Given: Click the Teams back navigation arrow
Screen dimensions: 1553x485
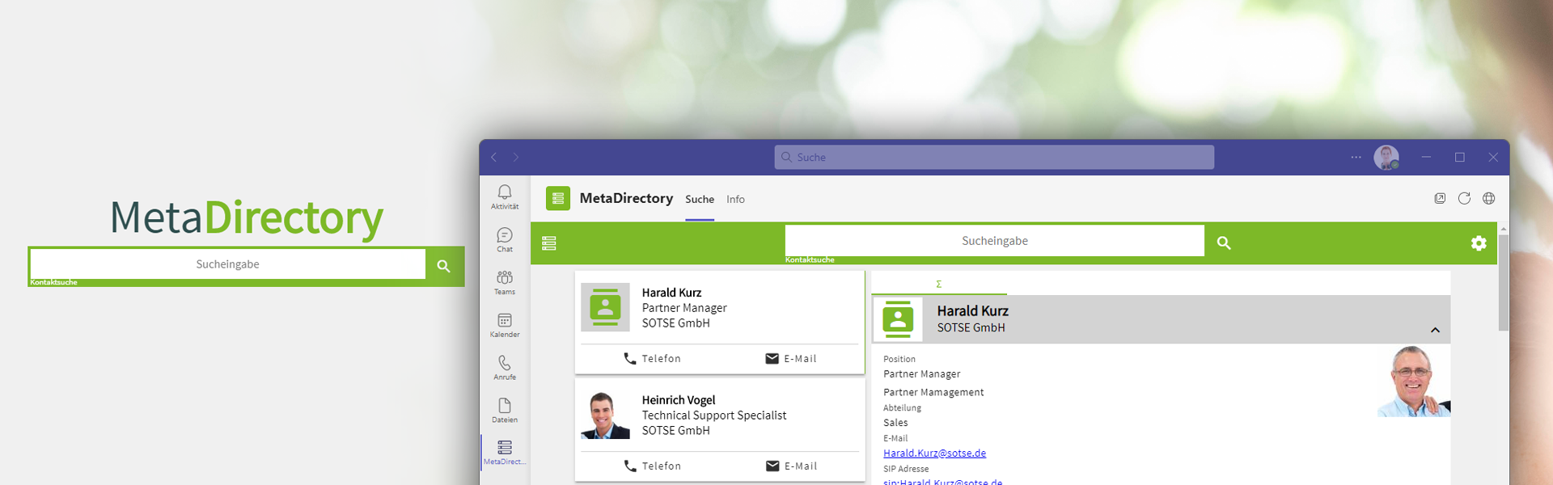Looking at the screenshot, I should (x=493, y=157).
